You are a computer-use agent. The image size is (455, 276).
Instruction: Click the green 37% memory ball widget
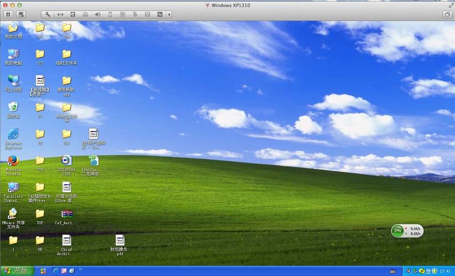[x=398, y=231]
